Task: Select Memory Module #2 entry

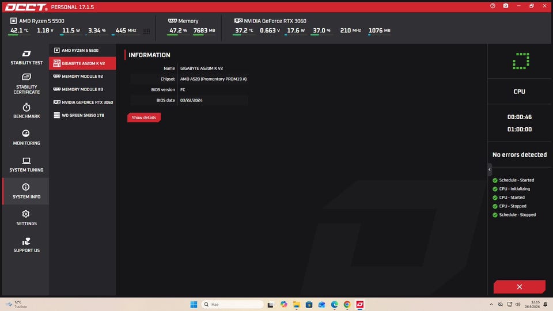Action: tap(82, 76)
